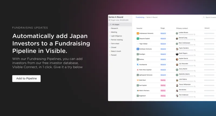Click Tom Anderson's avatar
This screenshot has height=116, width=216.
click(177, 96)
